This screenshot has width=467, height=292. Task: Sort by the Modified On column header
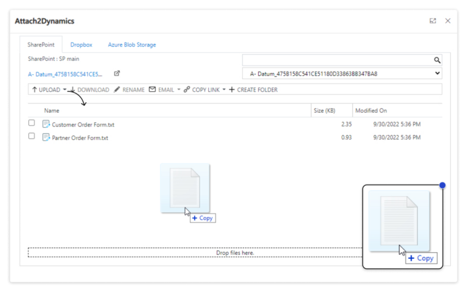tap(371, 110)
